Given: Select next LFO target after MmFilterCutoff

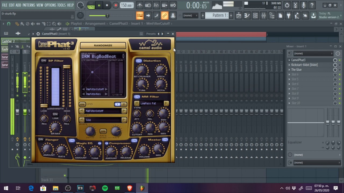Looking at the screenshot, I should pyautogui.click(x=124, y=111).
